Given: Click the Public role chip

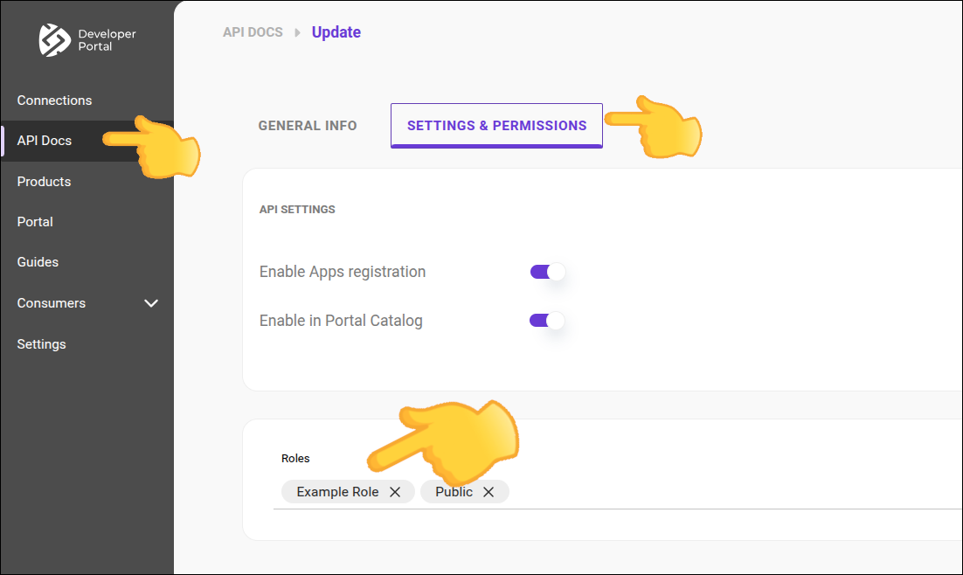Looking at the screenshot, I should [453, 491].
